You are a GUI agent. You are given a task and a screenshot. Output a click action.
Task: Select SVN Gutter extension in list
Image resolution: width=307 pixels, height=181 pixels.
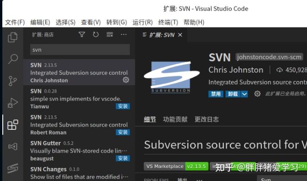79,150
